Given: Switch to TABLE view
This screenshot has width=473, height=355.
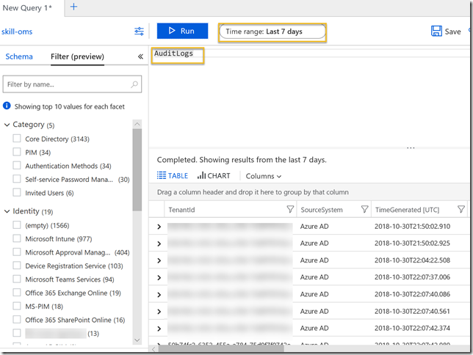Looking at the screenshot, I should (173, 175).
